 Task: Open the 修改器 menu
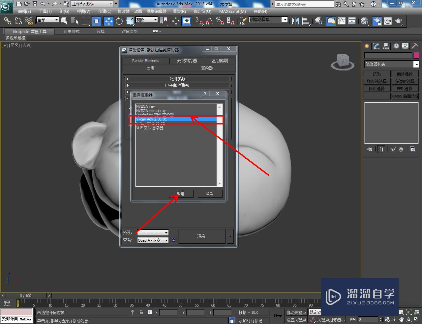coord(124,11)
